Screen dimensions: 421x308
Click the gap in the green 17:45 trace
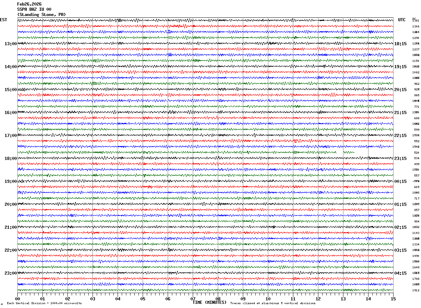(340, 152)
